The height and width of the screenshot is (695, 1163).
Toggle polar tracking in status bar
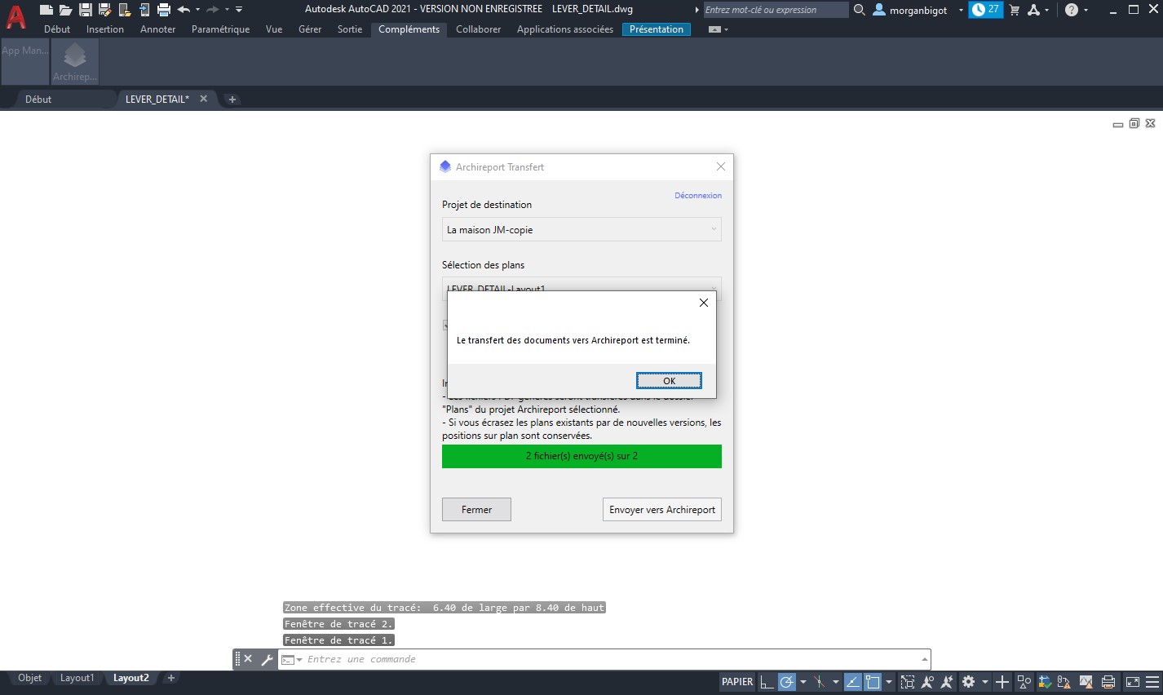coord(787,682)
